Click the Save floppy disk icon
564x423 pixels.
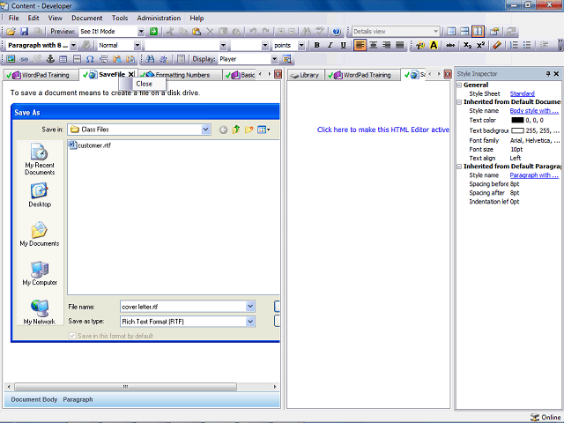[24, 32]
